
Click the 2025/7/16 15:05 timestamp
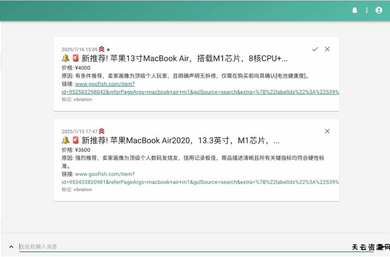pyautogui.click(x=79, y=49)
